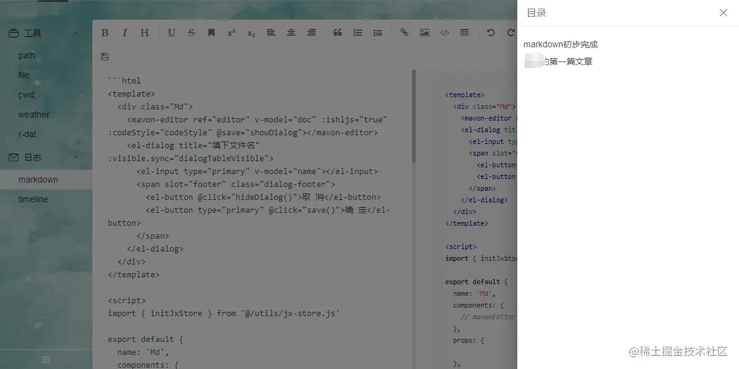Click the "name: 'Md'," line in the editor
Viewport: 739px width, 369px height.
143,352
